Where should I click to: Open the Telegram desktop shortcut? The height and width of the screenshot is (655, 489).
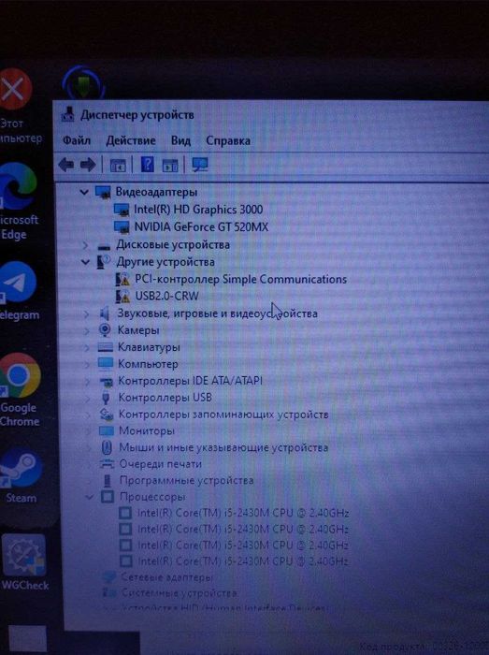coord(19,291)
